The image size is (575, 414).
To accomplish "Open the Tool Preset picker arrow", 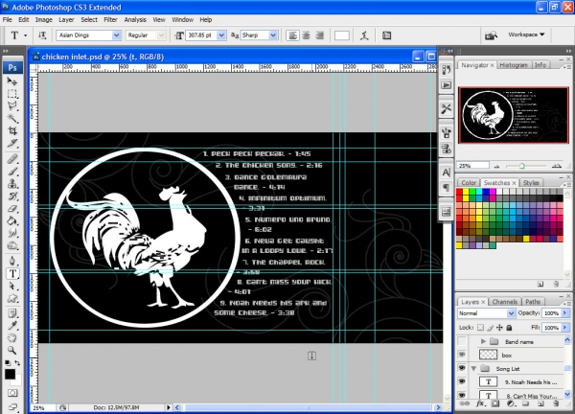I will click(25, 35).
